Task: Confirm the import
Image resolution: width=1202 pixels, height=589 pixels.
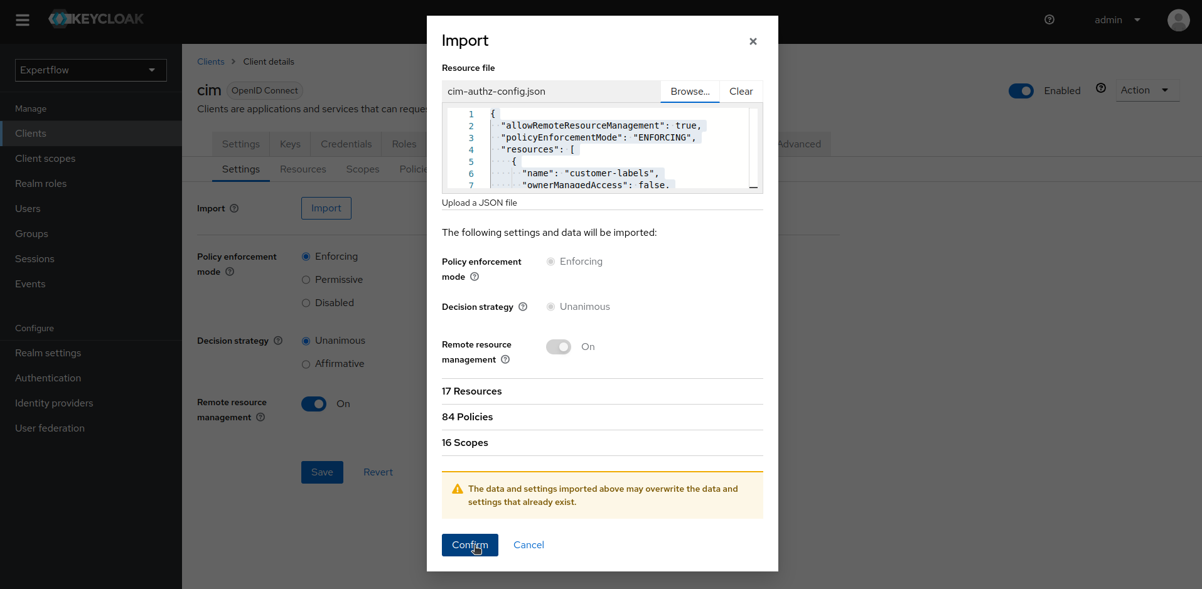Action: (x=470, y=544)
